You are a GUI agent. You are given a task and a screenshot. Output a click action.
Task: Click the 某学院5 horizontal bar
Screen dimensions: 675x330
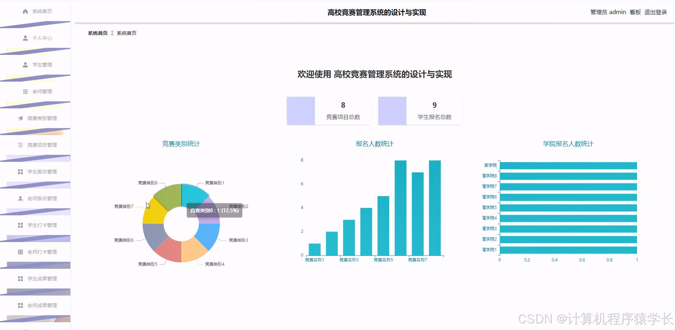pos(568,208)
